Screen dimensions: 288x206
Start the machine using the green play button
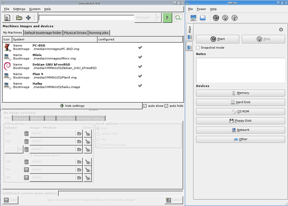tap(167, 18)
